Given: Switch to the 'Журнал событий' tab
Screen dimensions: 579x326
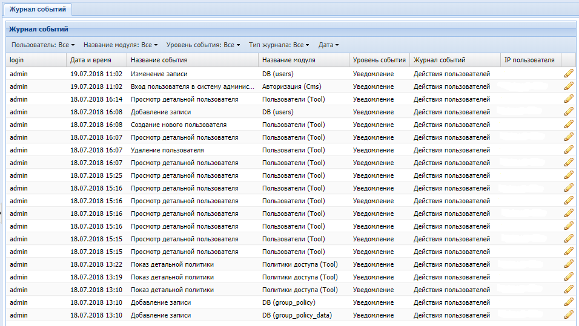Looking at the screenshot, I should 38,9.
